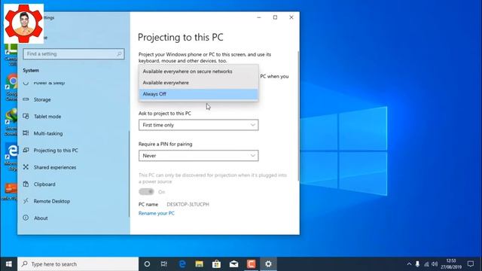Open Cortana from the taskbar
The width and height of the screenshot is (482, 271).
[x=147, y=264]
